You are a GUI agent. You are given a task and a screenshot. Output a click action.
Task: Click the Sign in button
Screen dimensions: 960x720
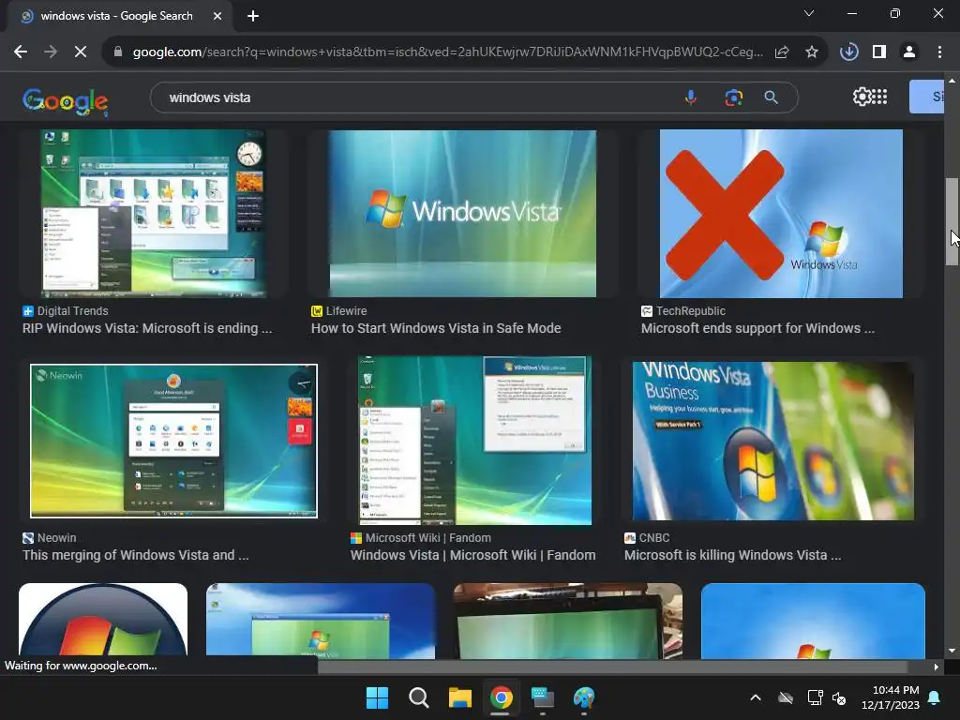[x=927, y=97]
